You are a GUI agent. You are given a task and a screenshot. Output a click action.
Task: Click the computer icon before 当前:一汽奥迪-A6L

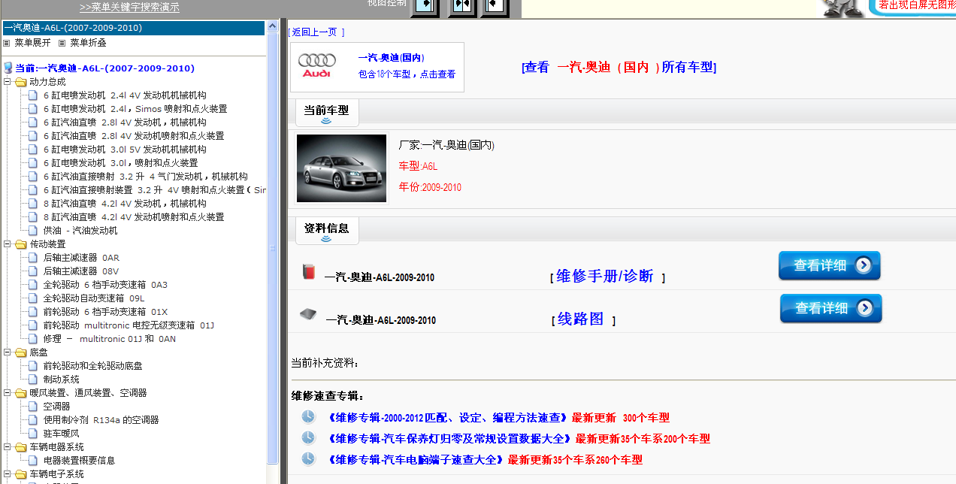[x=8, y=68]
